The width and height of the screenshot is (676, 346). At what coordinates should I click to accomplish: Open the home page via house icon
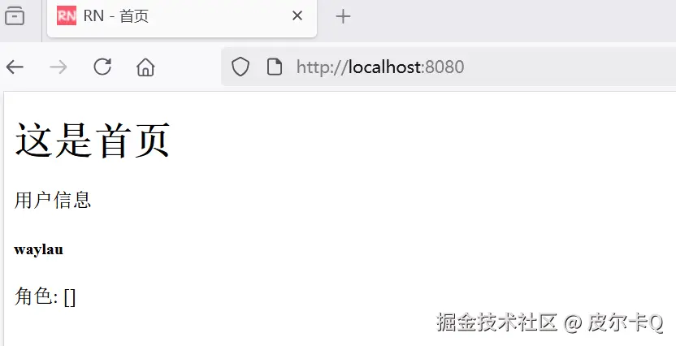[145, 67]
